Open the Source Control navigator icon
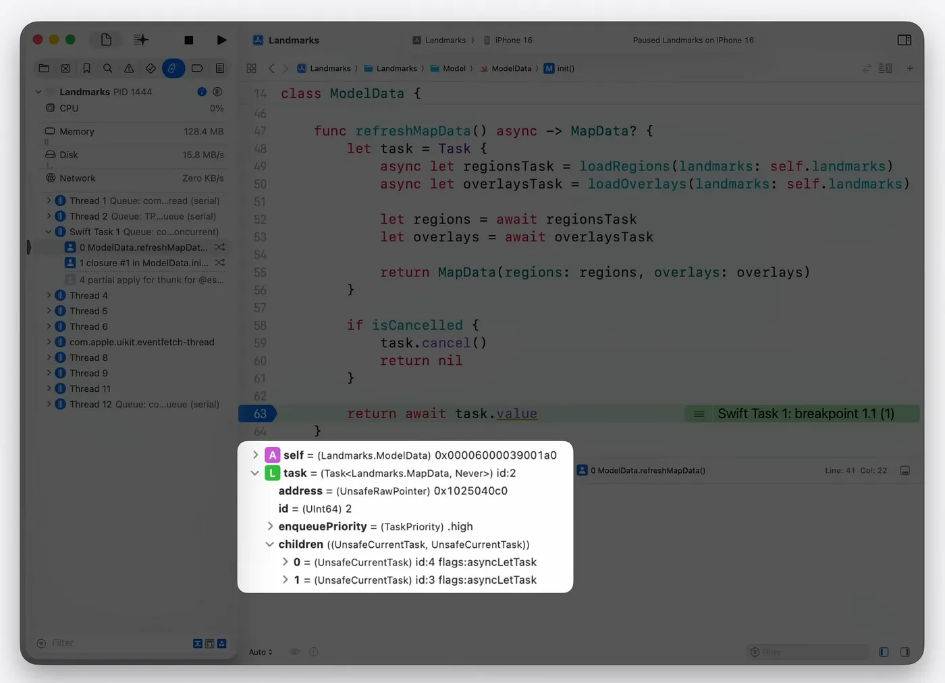 tap(65, 68)
